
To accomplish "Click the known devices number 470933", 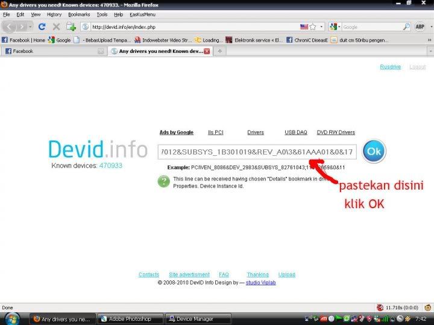I will (x=111, y=166).
